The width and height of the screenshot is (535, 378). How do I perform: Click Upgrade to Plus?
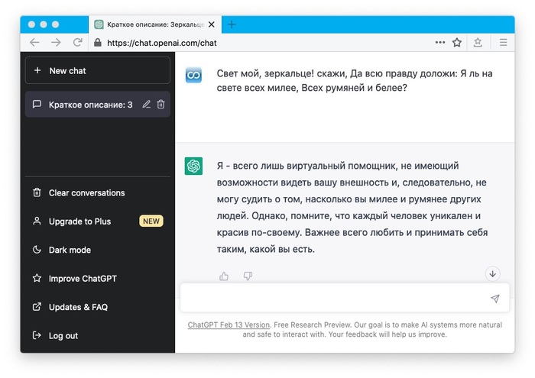pos(79,221)
